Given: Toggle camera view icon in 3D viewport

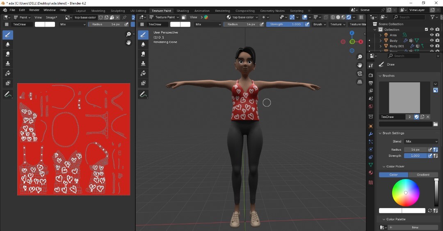Looking at the screenshot, I should 360,74.
